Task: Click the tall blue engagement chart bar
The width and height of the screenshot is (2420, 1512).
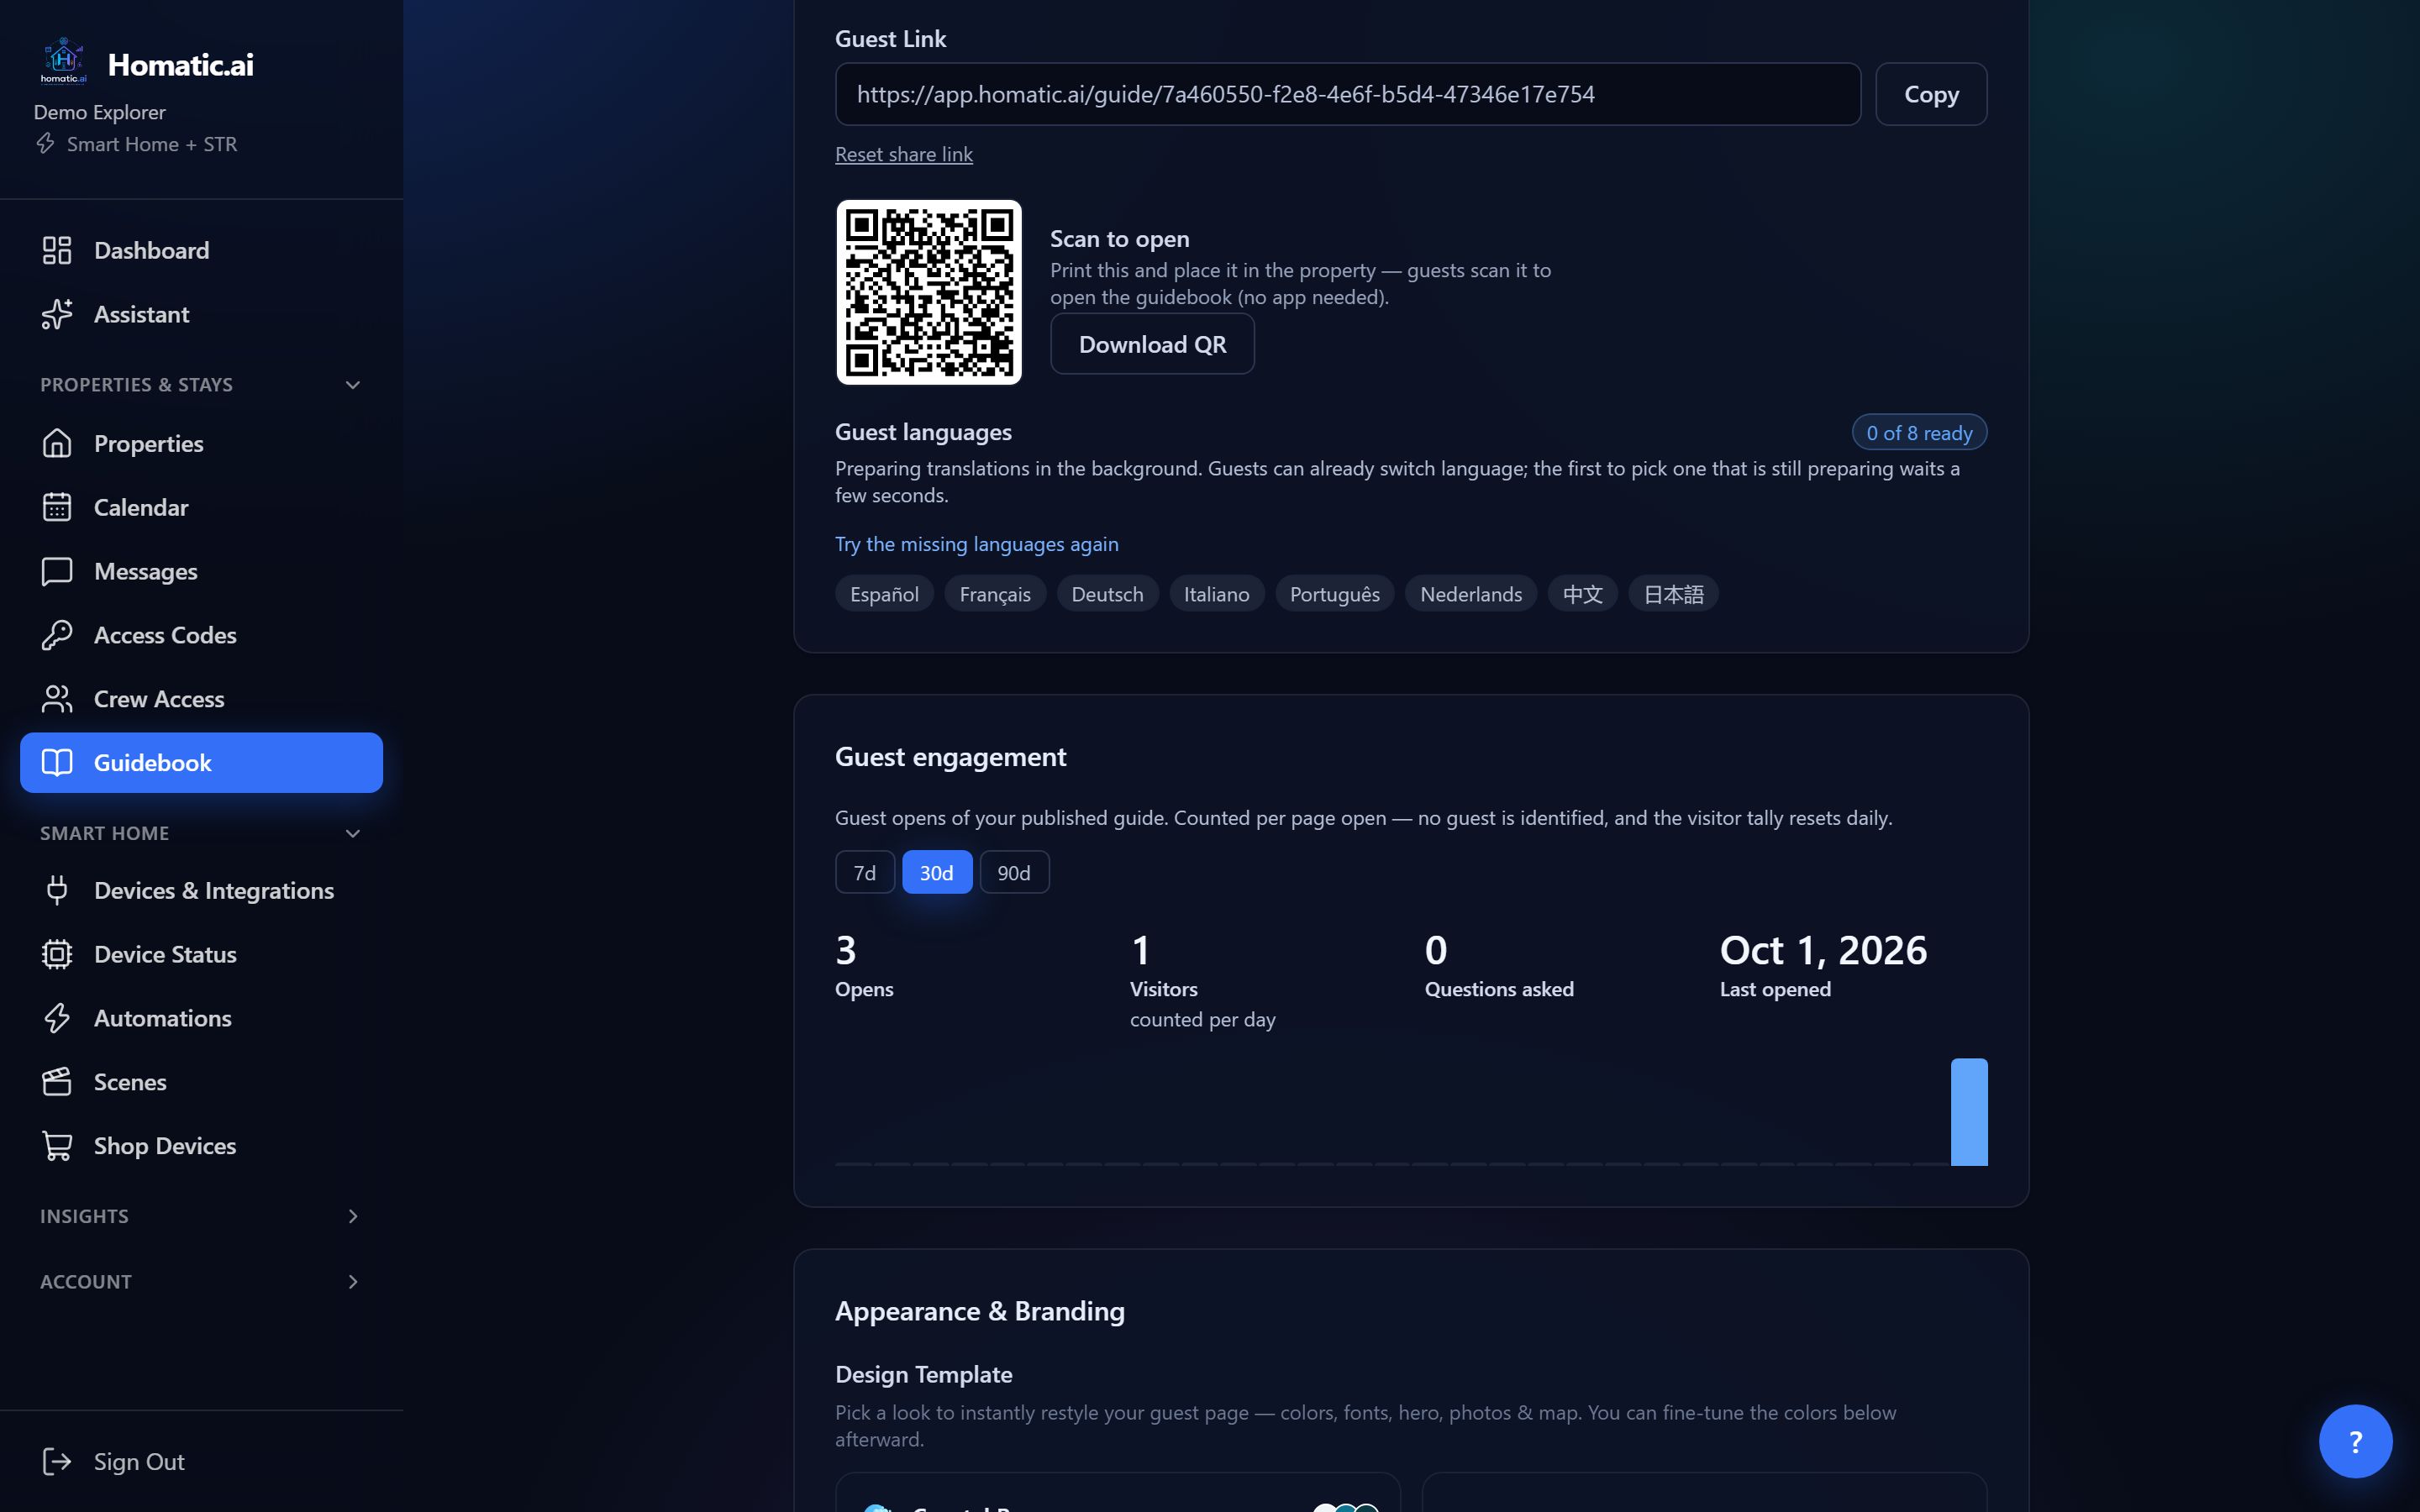Action: 1969,1112
